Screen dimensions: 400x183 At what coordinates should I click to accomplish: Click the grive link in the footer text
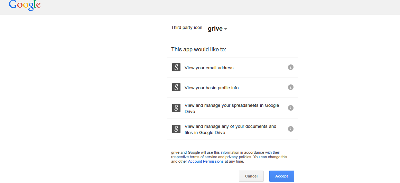pyautogui.click(x=175, y=152)
